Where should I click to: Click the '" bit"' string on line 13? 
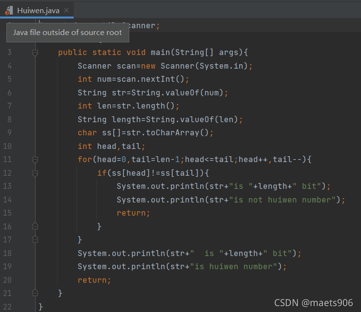(307, 186)
